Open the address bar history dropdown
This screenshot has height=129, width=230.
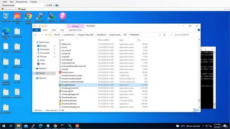coord(160,35)
